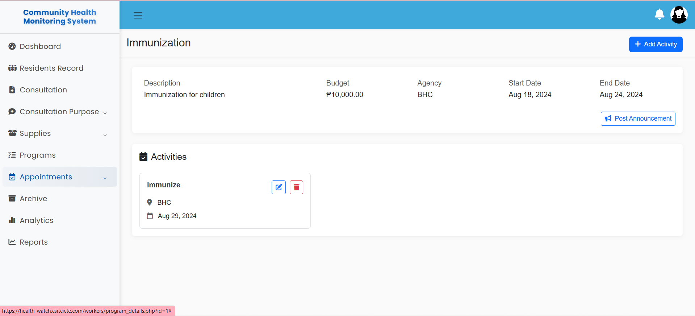Viewport: 695px width, 316px height.
Task: Click the budget value ₱10,000.00
Action: tap(344, 95)
